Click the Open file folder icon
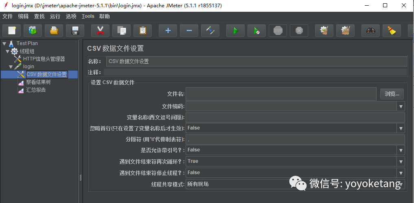 click(x=54, y=31)
